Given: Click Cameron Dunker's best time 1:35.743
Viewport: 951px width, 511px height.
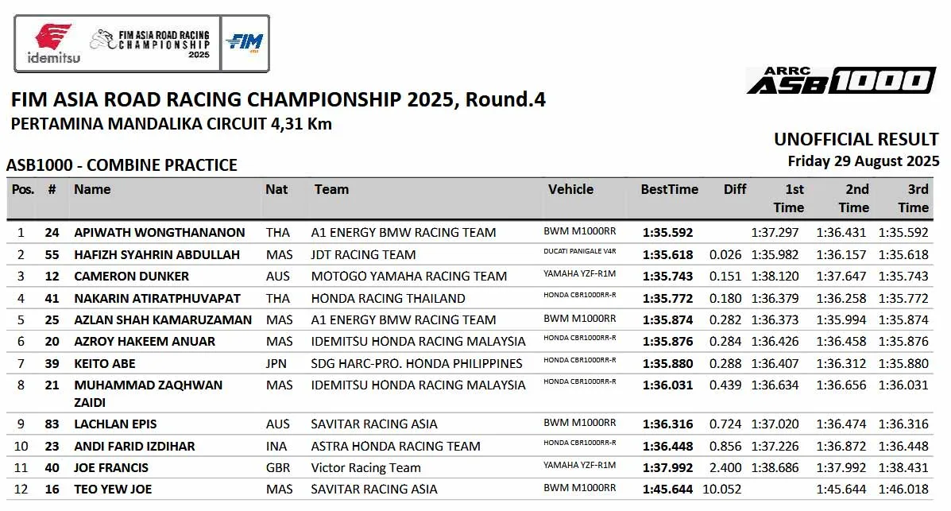Looking at the screenshot, I should (x=667, y=277).
